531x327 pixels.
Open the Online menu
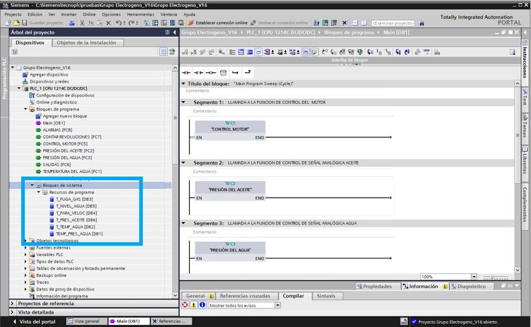click(89, 15)
